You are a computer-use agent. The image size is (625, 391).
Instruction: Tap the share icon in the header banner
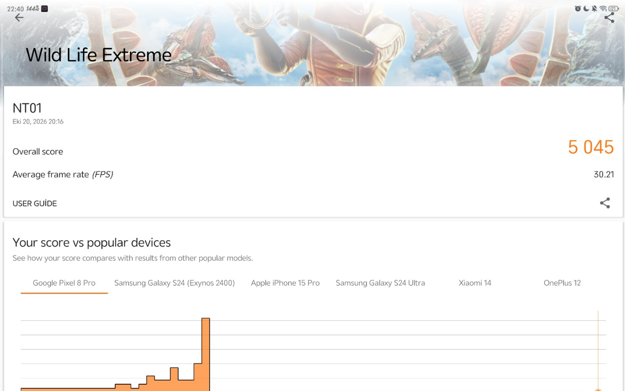click(x=609, y=18)
